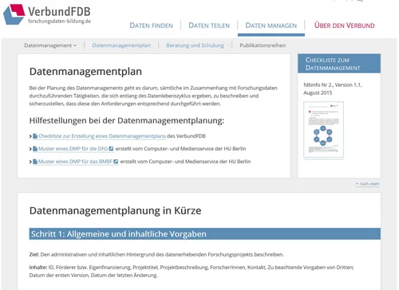Open Checkliste zur Erstellung eines Datenmanagementplans

tap(102, 136)
